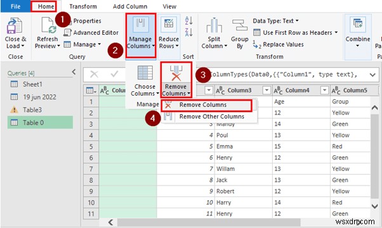The width and height of the screenshot is (382, 228).
Task: Click scroll down arrow on vertical scrollbar
Action: pyautogui.click(x=374, y=206)
